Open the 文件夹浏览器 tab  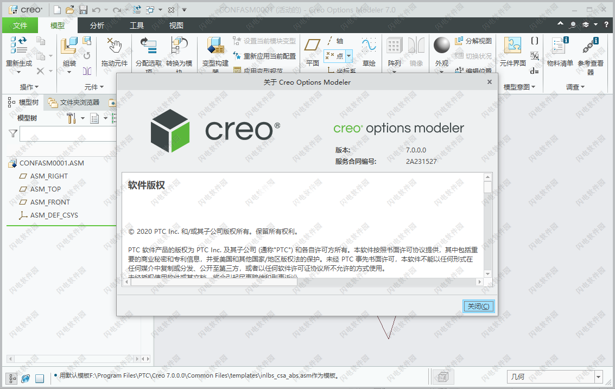[x=74, y=103]
